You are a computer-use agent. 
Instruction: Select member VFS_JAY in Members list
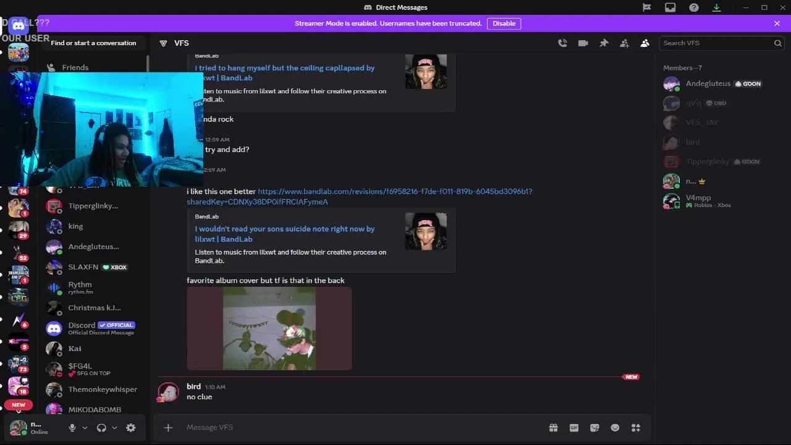[x=720, y=122]
